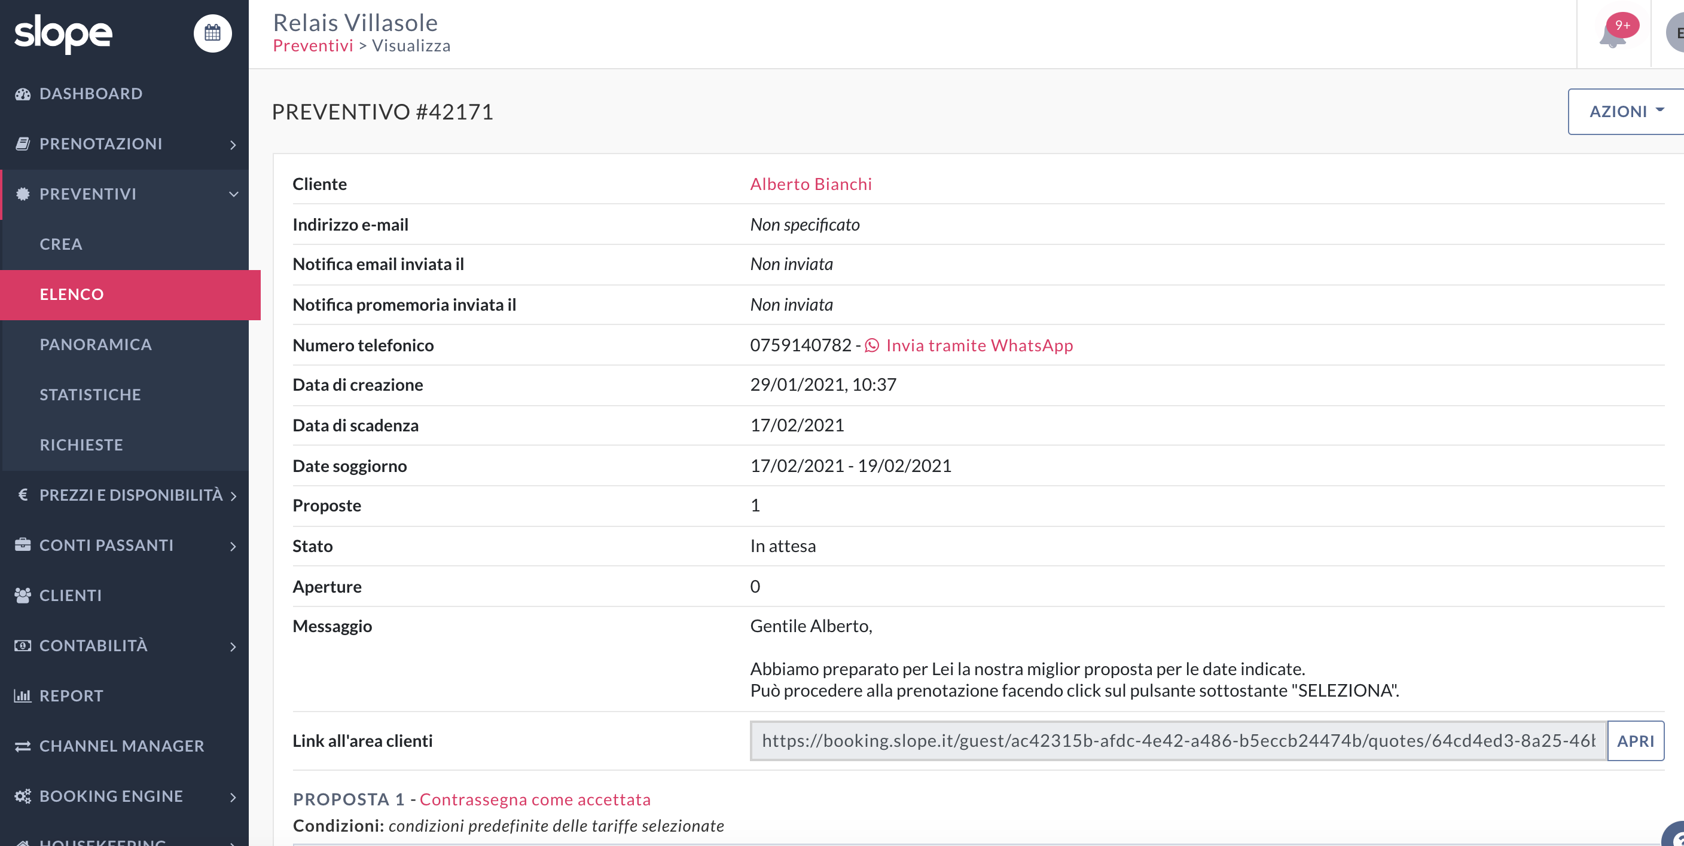
Task: Click the Report bar chart icon
Action: point(23,696)
